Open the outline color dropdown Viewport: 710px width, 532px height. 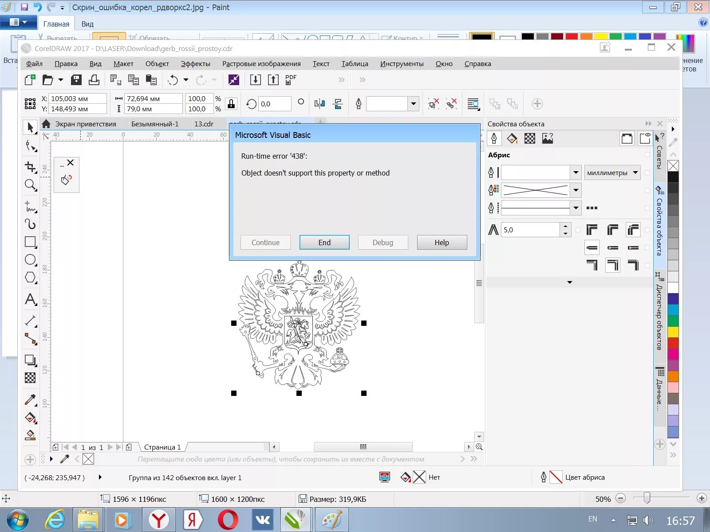576,190
